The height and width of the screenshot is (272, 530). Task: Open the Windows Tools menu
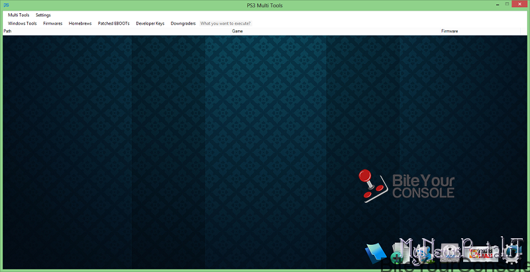click(23, 24)
